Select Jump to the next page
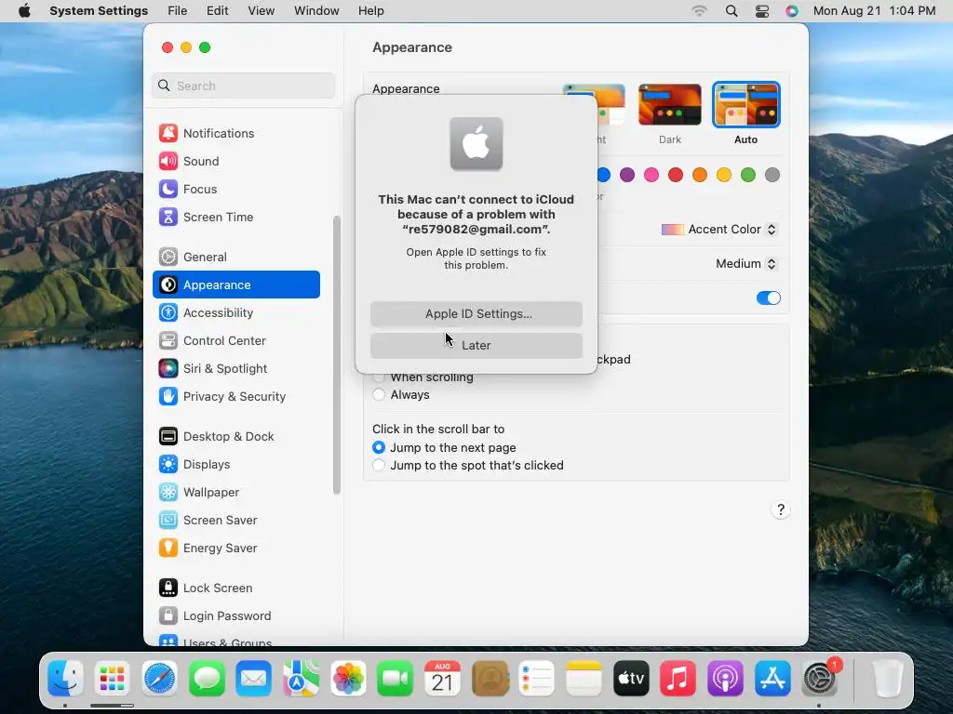The width and height of the screenshot is (953, 714). 379,447
